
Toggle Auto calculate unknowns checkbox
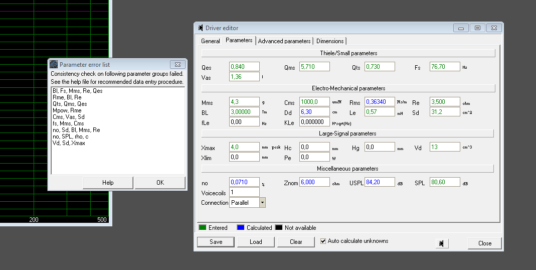coord(323,241)
